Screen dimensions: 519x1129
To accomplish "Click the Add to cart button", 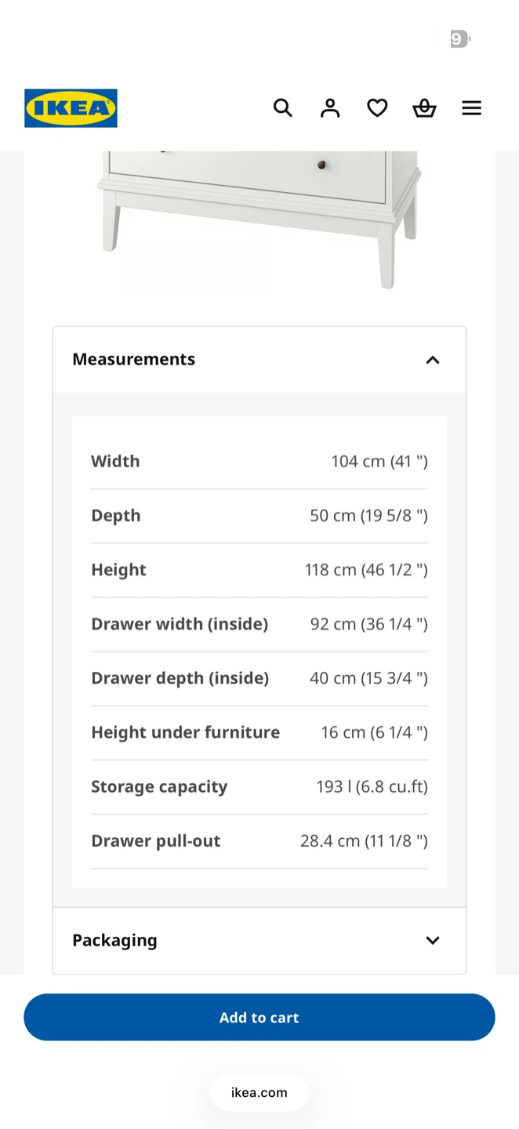I will [259, 1017].
